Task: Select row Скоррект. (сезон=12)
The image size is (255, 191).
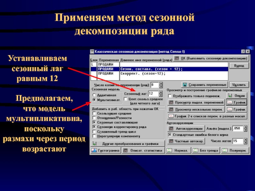Action: click(x=159, y=74)
